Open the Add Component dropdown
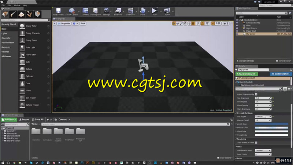 [246, 74]
